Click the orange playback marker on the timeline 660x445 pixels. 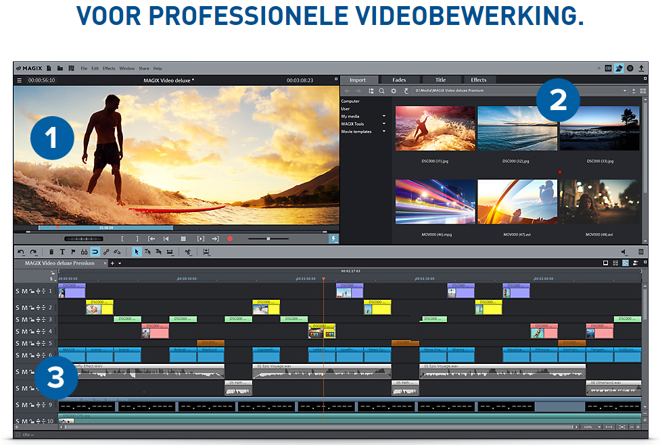[x=323, y=279]
